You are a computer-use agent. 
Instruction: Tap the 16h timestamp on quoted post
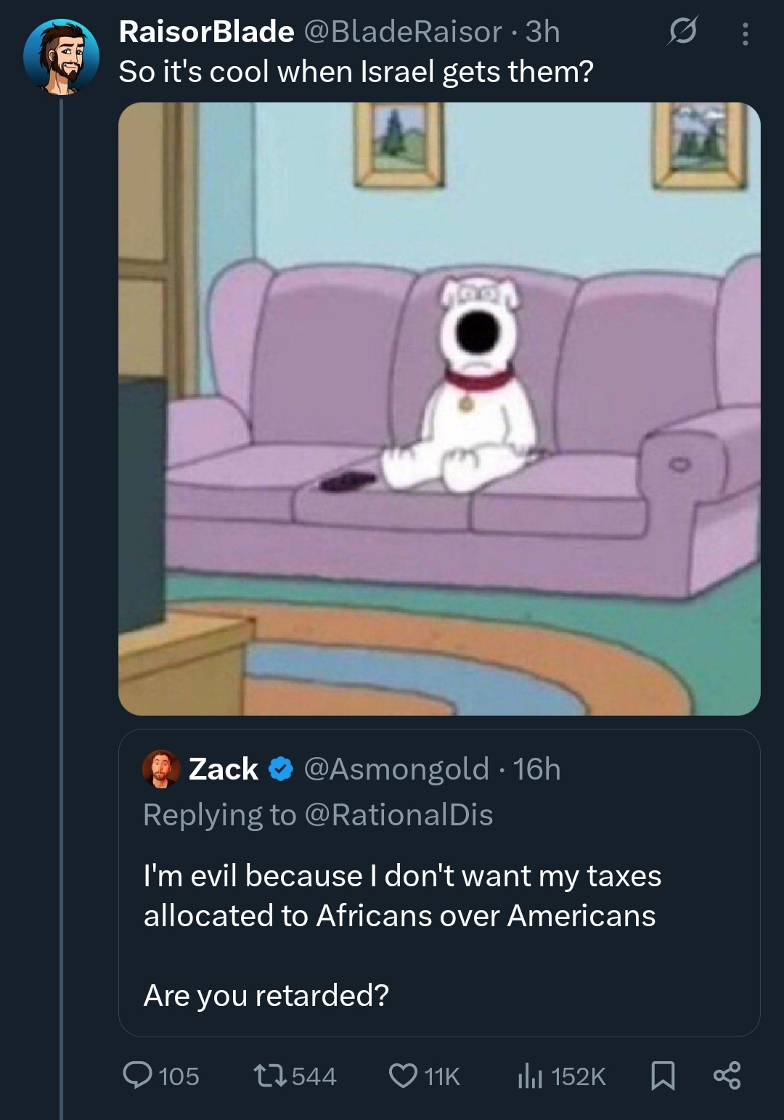point(537,769)
